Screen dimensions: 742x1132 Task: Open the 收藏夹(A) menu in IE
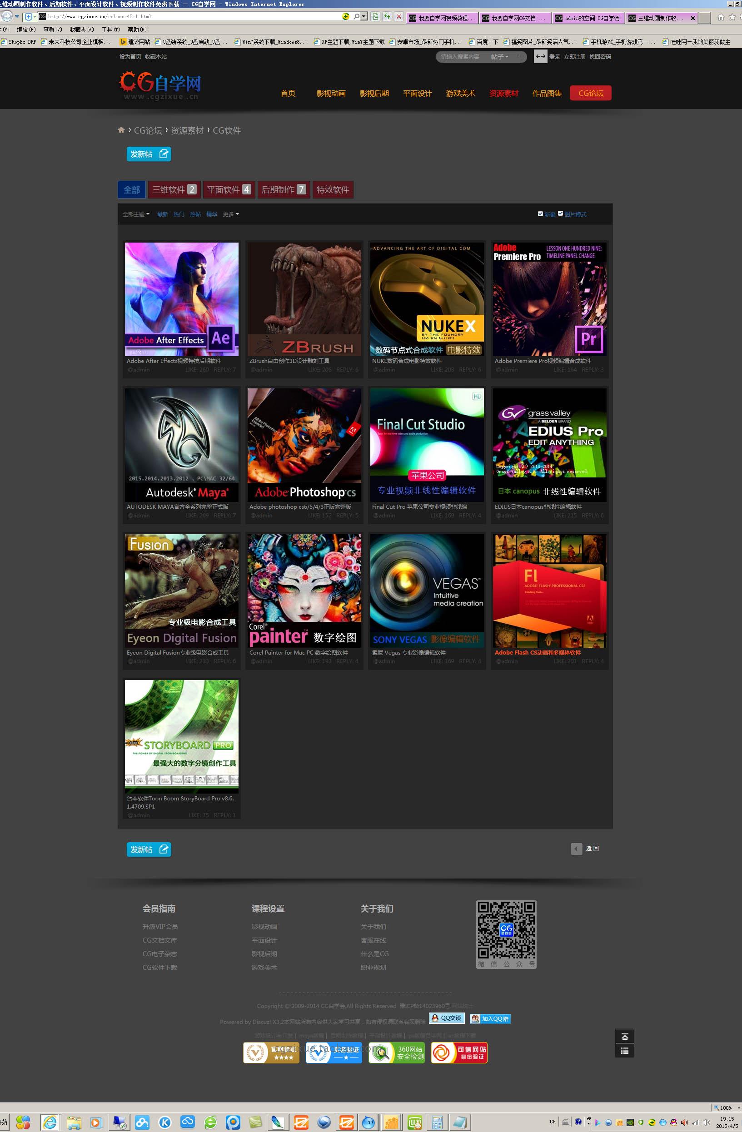click(82, 30)
